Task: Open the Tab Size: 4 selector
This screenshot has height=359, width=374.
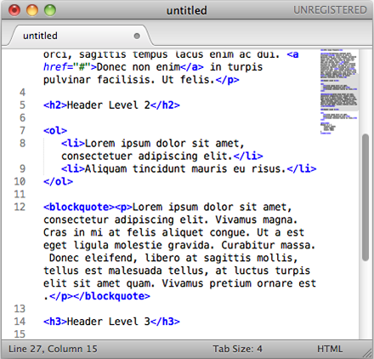Action: tap(237, 349)
